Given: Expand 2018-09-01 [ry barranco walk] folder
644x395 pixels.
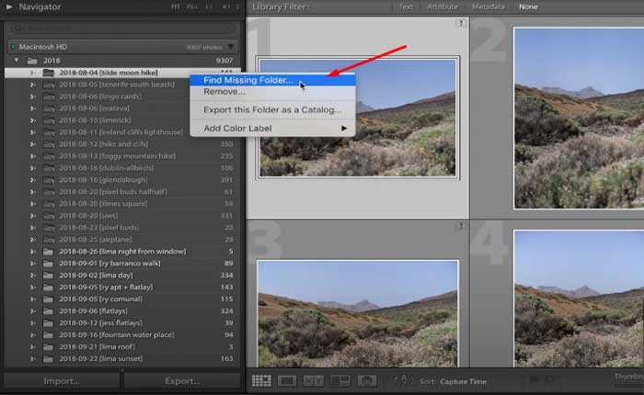Looking at the screenshot, I should pyautogui.click(x=33, y=264).
